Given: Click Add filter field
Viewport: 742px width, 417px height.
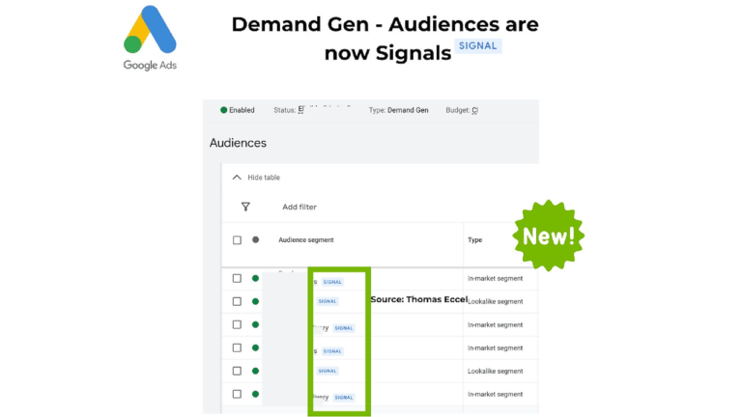Looking at the screenshot, I should click(x=300, y=207).
